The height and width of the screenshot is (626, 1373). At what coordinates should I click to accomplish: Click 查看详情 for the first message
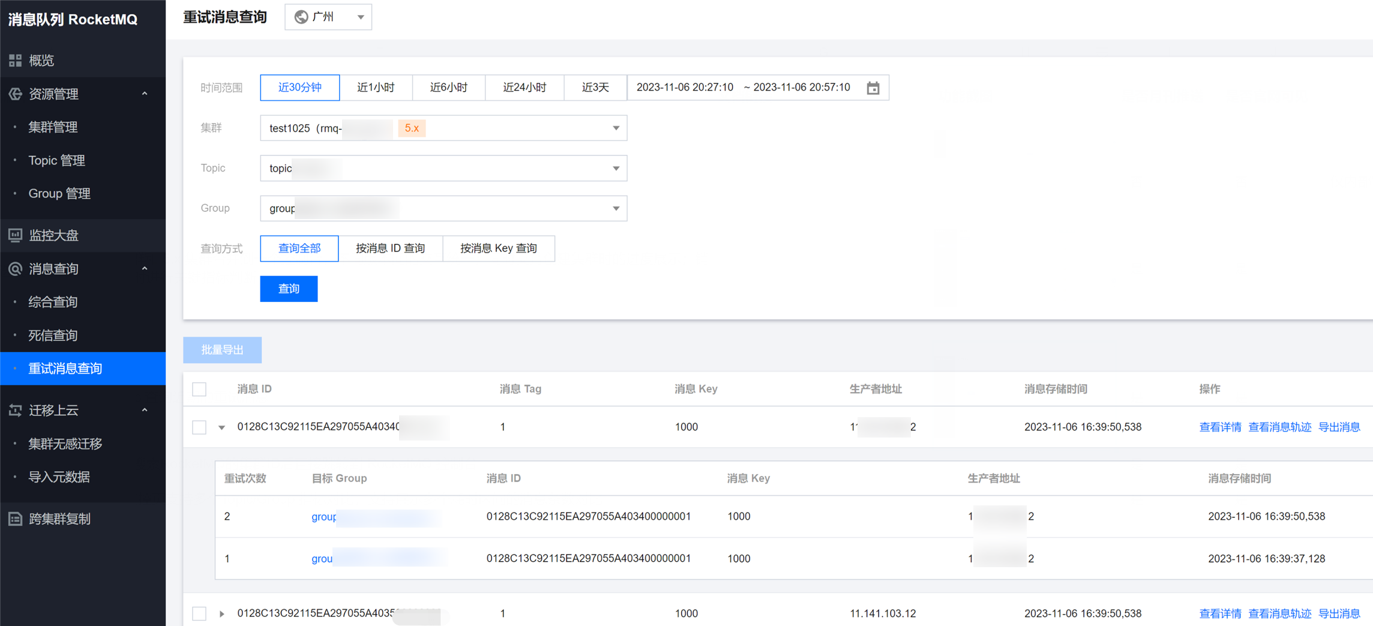[1220, 427]
